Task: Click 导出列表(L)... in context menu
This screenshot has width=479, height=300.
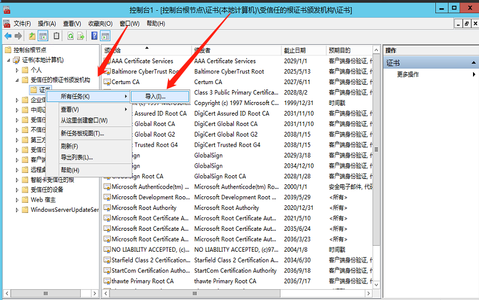Action: 77,157
